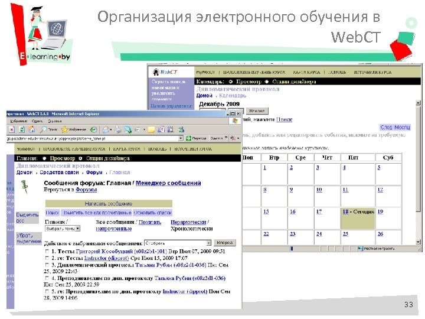Viewport: 425px width, 319px height.
Task: Open Search with magnifier icon
Action: (43, 129)
